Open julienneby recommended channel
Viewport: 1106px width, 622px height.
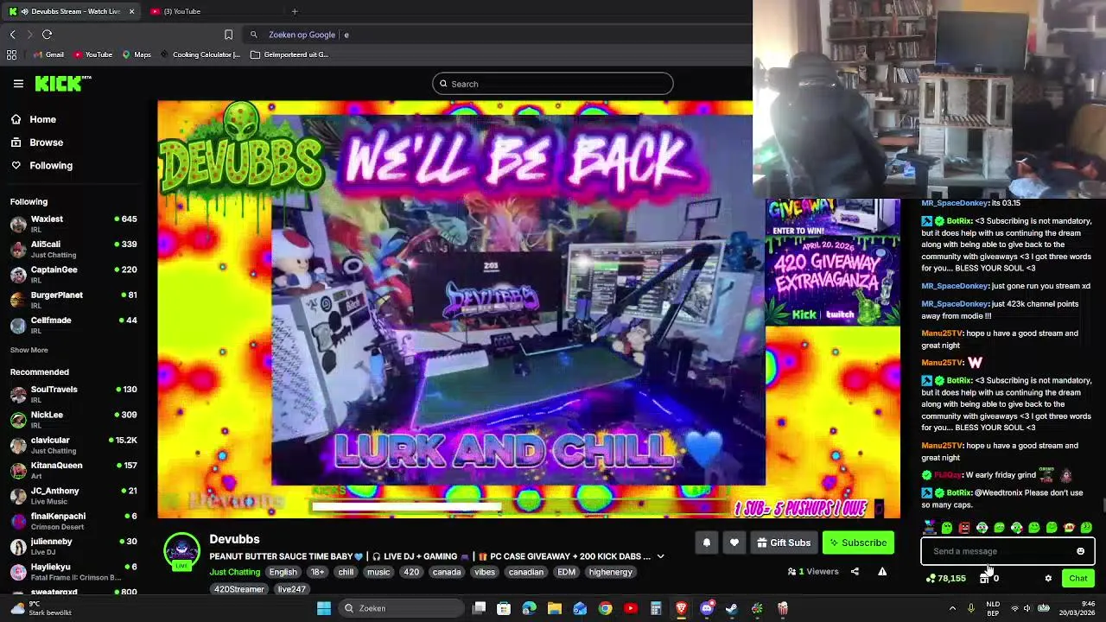pos(73,546)
